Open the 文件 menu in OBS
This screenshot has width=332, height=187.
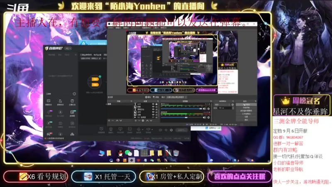(111, 28)
